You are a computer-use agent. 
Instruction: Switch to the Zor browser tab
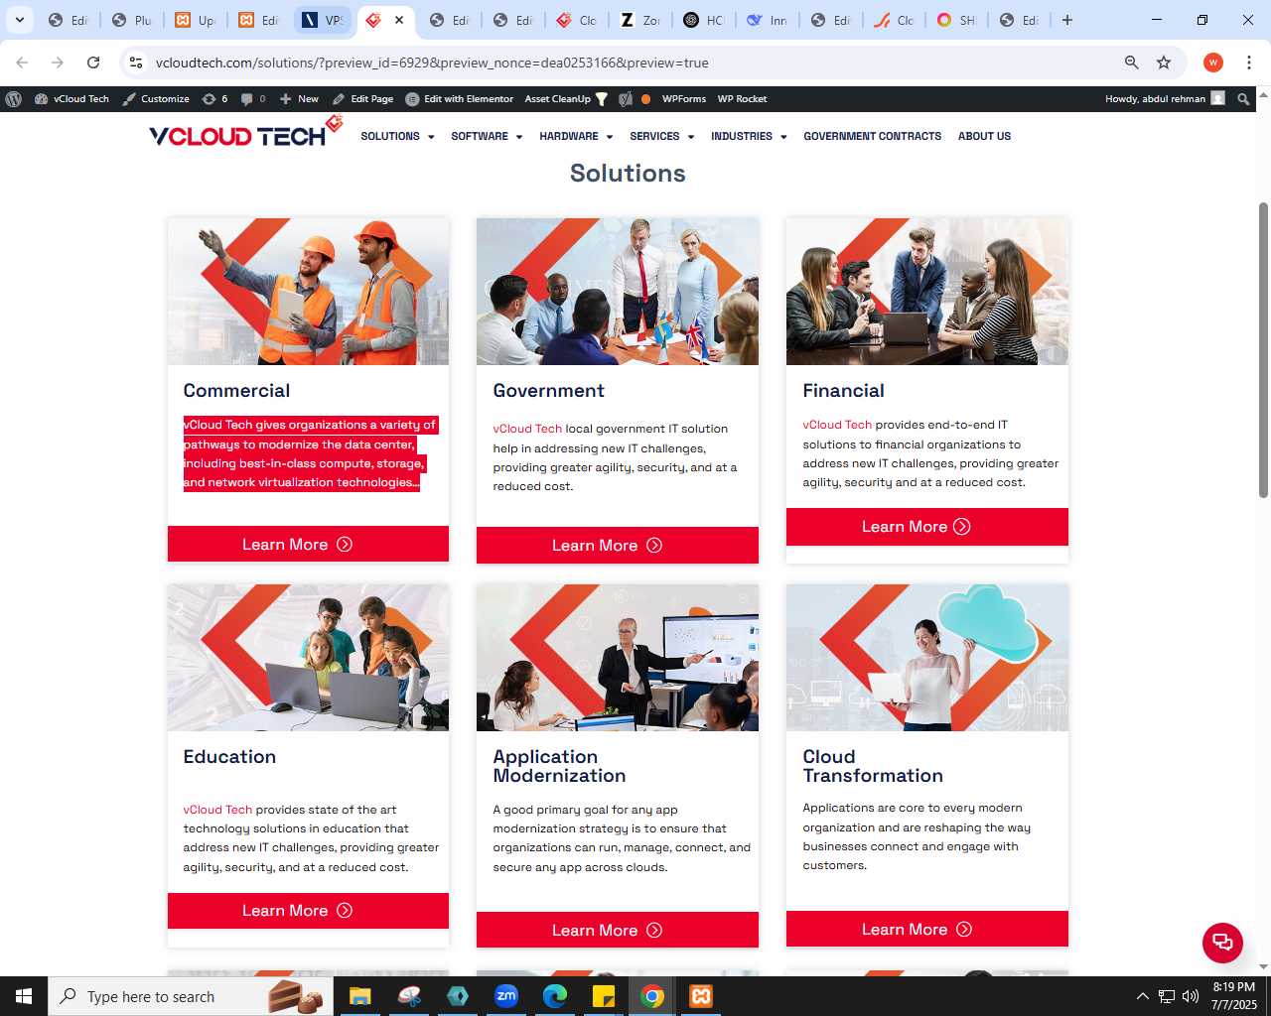(x=640, y=20)
